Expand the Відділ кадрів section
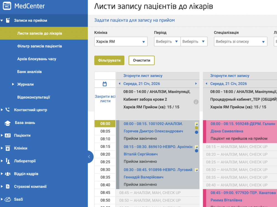Screen dimensions: 277x207 pyautogui.click(x=2, y=174)
